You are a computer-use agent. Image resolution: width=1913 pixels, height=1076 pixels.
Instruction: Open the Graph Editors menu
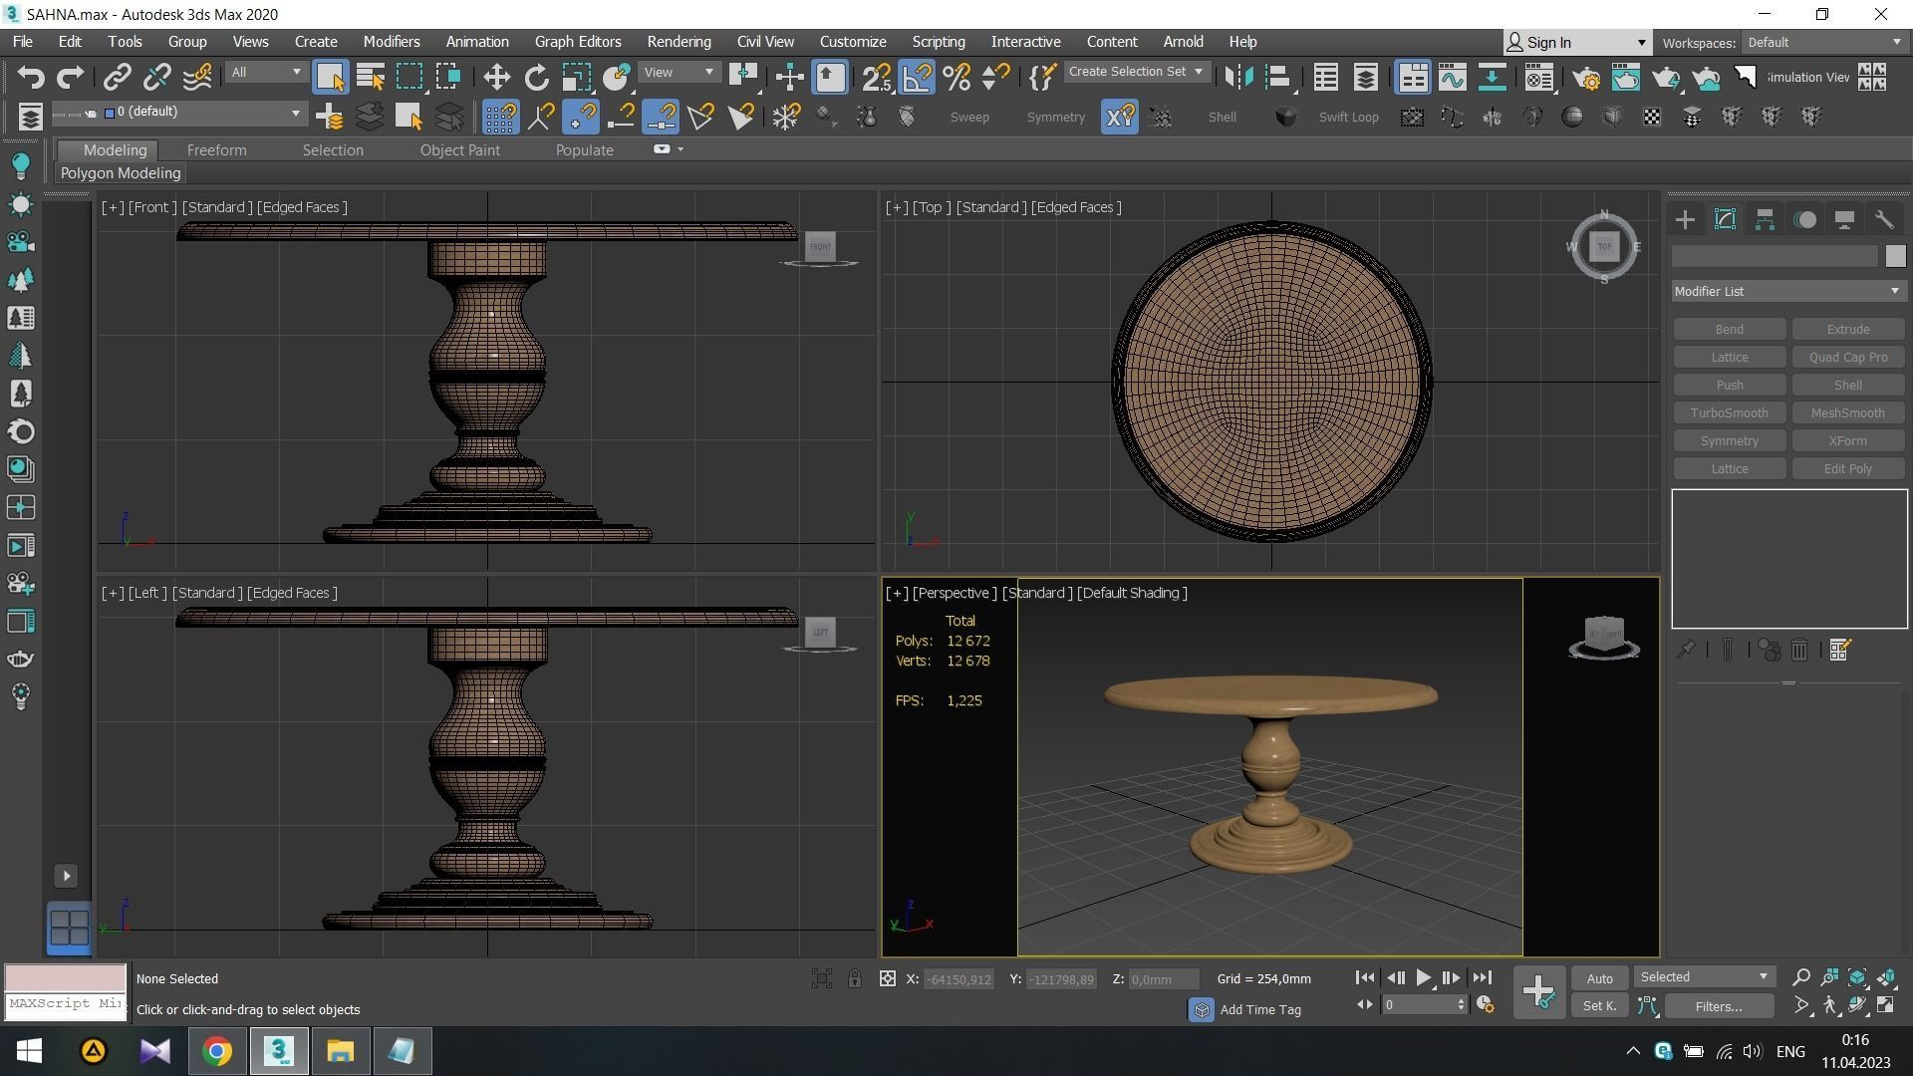(578, 42)
